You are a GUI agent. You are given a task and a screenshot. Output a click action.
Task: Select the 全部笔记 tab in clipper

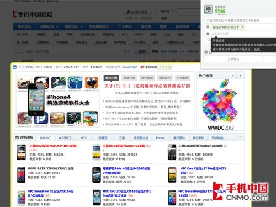pos(233,59)
